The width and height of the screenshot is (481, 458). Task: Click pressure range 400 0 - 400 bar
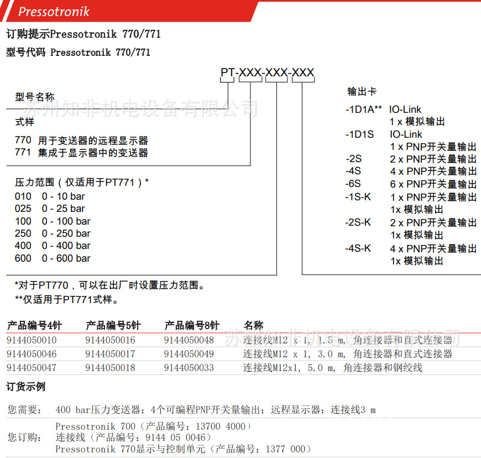pyautogui.click(x=53, y=246)
